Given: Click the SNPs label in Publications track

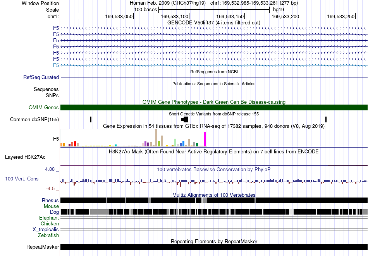Looking at the screenshot, I should pos(52,96).
